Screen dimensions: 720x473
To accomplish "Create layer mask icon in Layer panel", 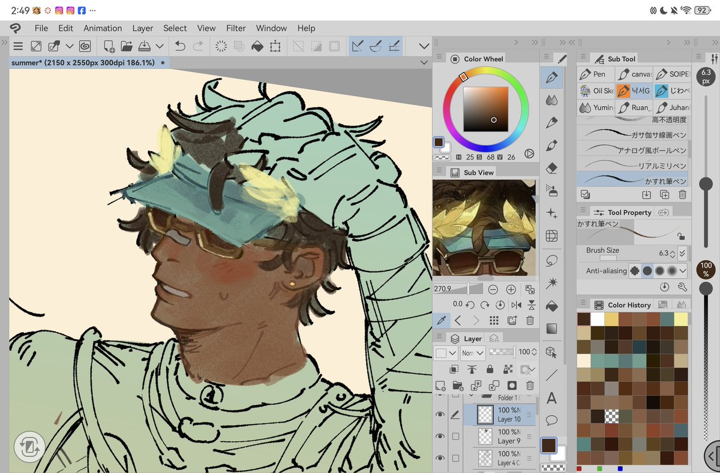I will click(512, 385).
